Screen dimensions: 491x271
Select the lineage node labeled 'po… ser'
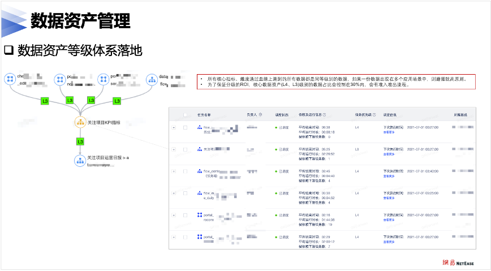point(104,80)
